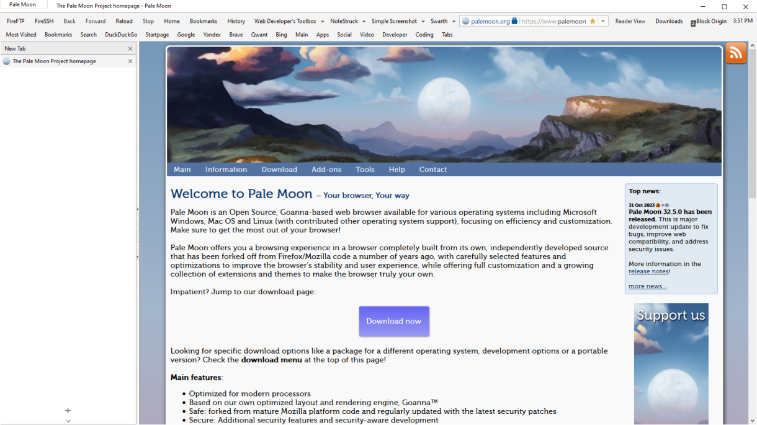Viewport: 757px width, 425px height.
Task: Open the Add-ons navigation item
Action: [x=326, y=169]
